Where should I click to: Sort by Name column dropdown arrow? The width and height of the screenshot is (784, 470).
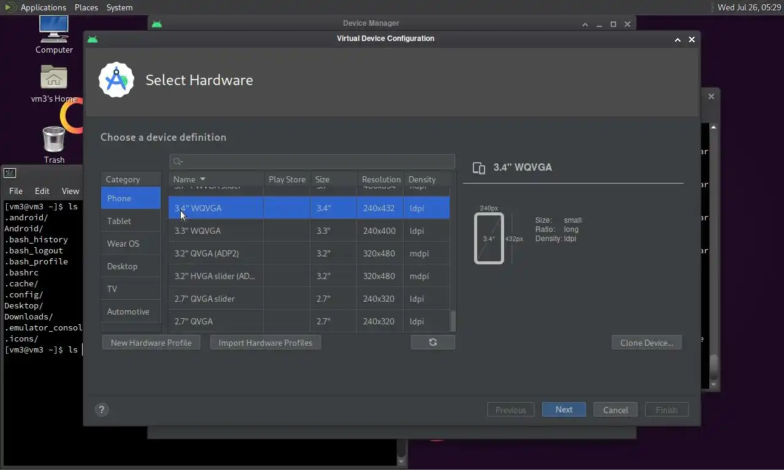[x=203, y=179]
